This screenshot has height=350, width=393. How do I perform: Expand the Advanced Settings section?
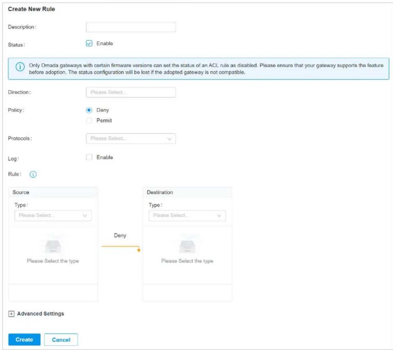[40, 314]
